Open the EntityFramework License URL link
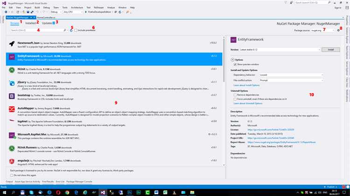 (x=271, y=129)
